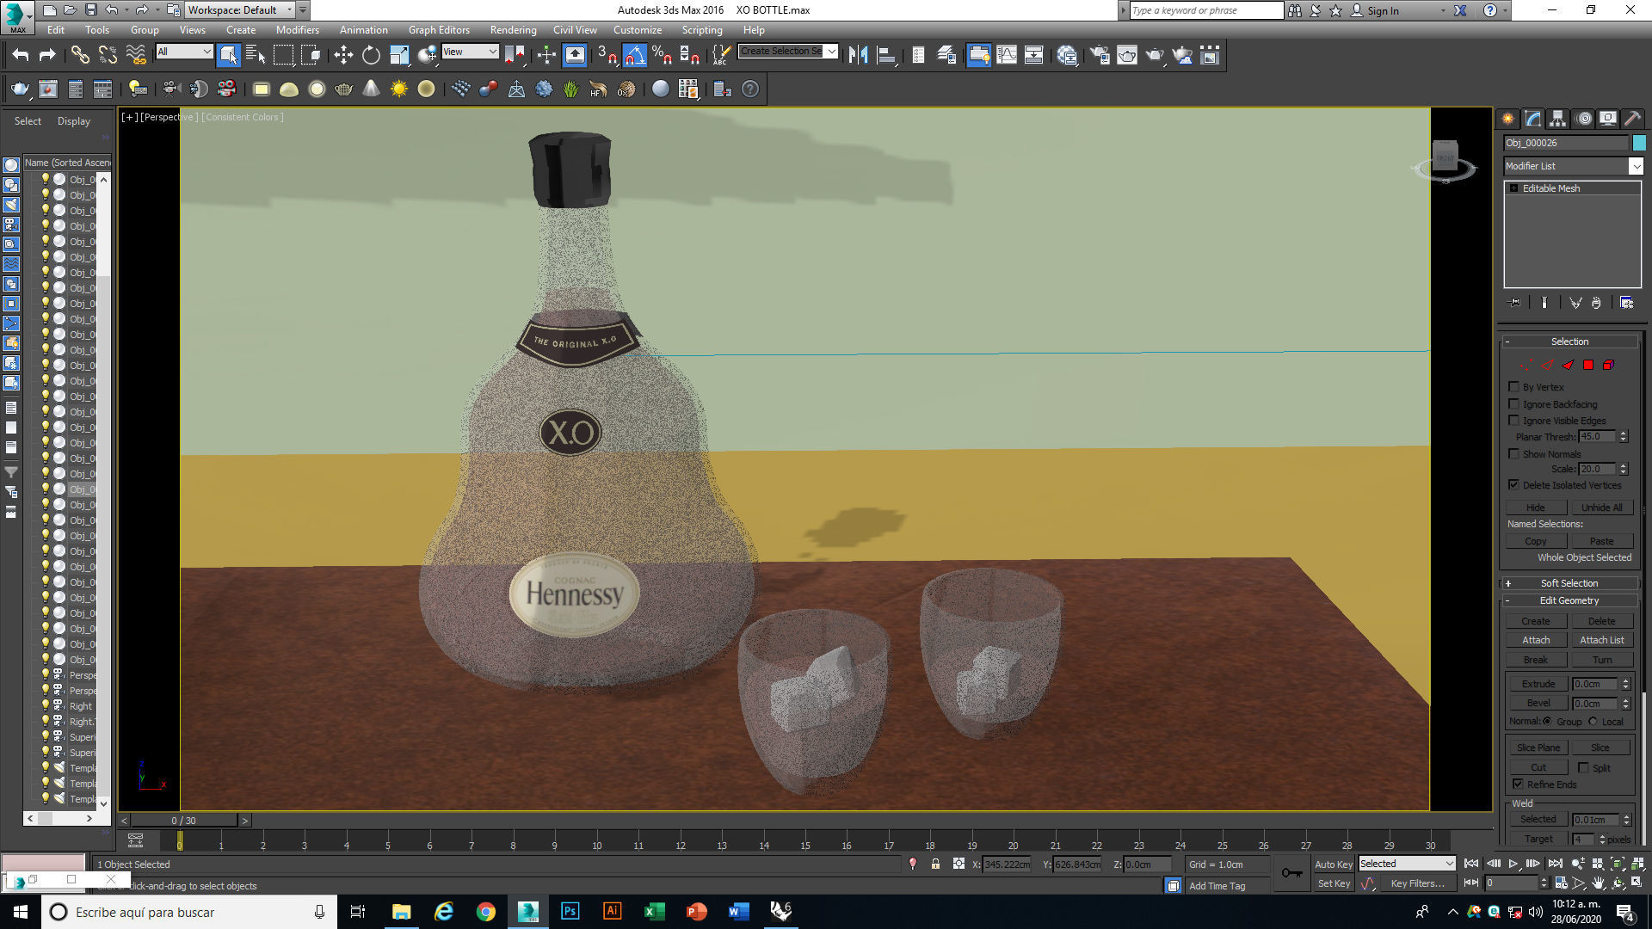
Task: Open Select by Name dialog
Action: click(x=256, y=56)
